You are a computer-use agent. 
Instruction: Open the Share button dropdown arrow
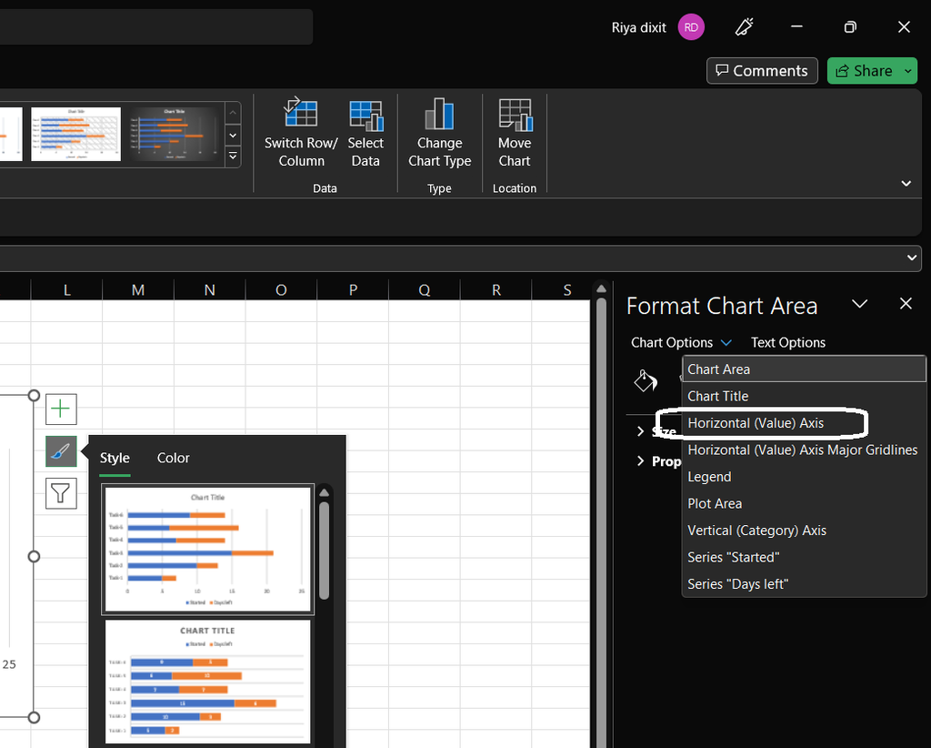(908, 71)
